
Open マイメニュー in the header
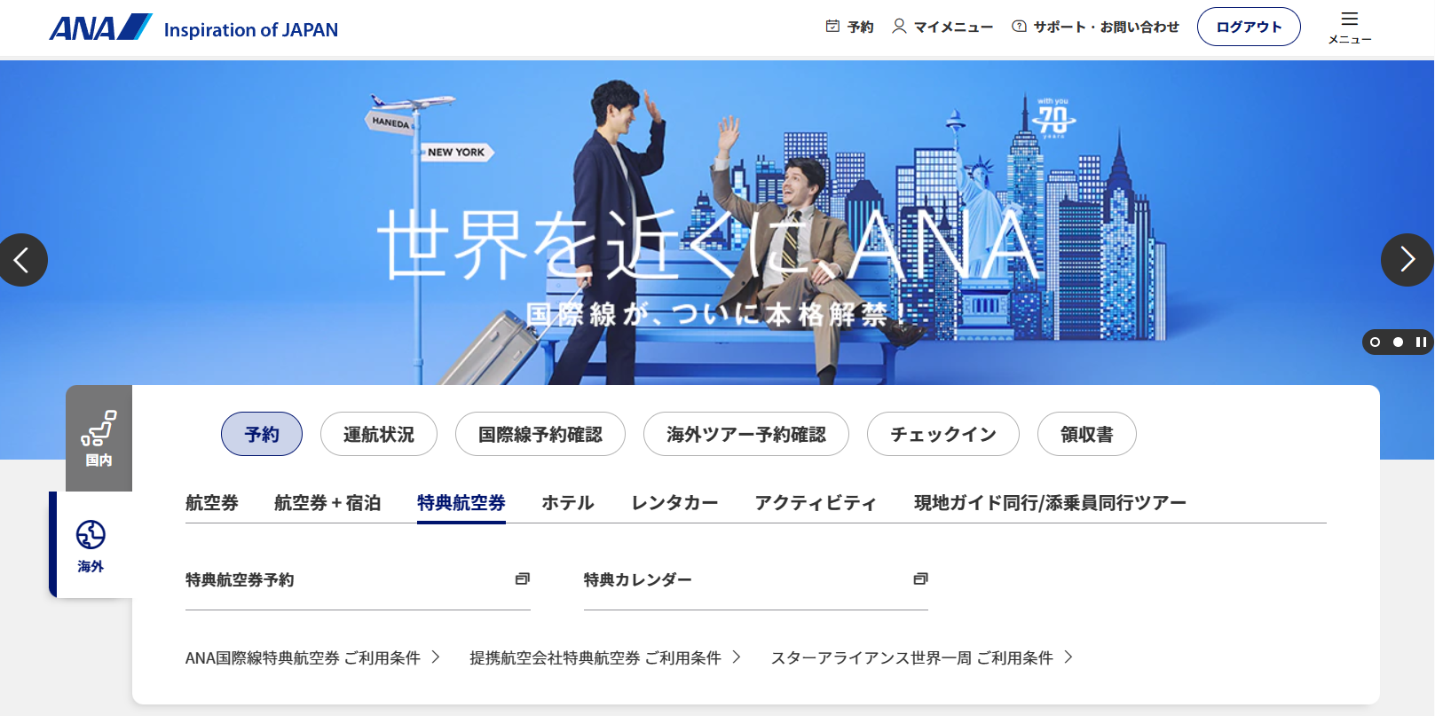click(942, 27)
